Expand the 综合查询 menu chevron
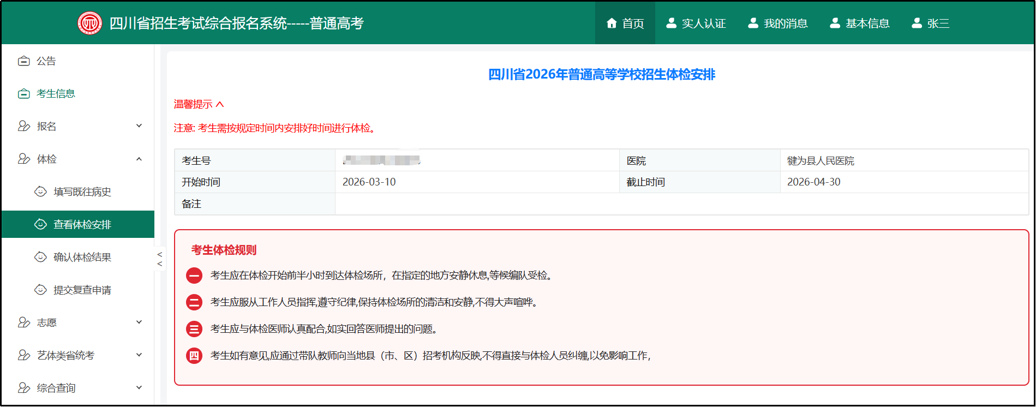The height and width of the screenshot is (407, 1036). tap(139, 388)
